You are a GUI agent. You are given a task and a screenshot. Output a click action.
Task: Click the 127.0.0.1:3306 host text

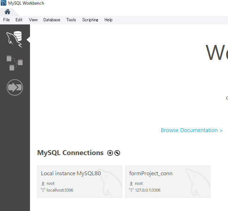click(148, 190)
